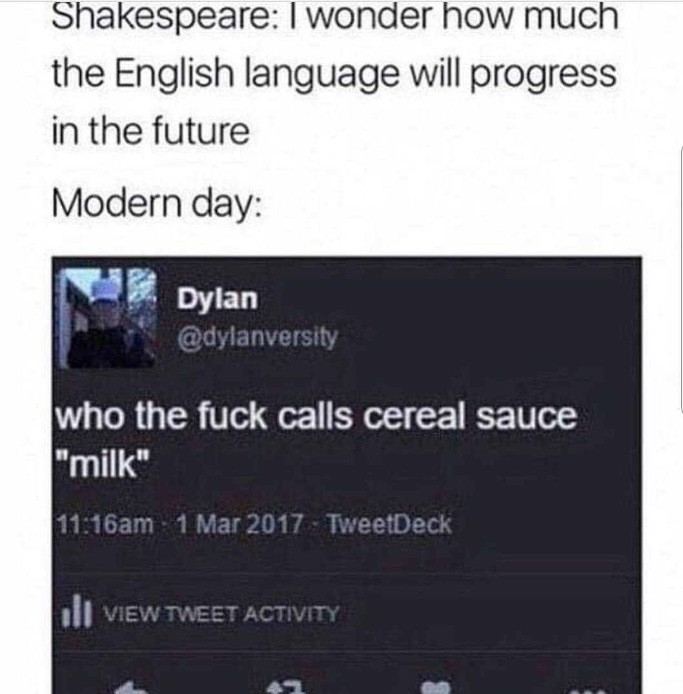Screen dimensions: 683x694
Task: Click the "in the future" caption line
Action: (x=151, y=131)
